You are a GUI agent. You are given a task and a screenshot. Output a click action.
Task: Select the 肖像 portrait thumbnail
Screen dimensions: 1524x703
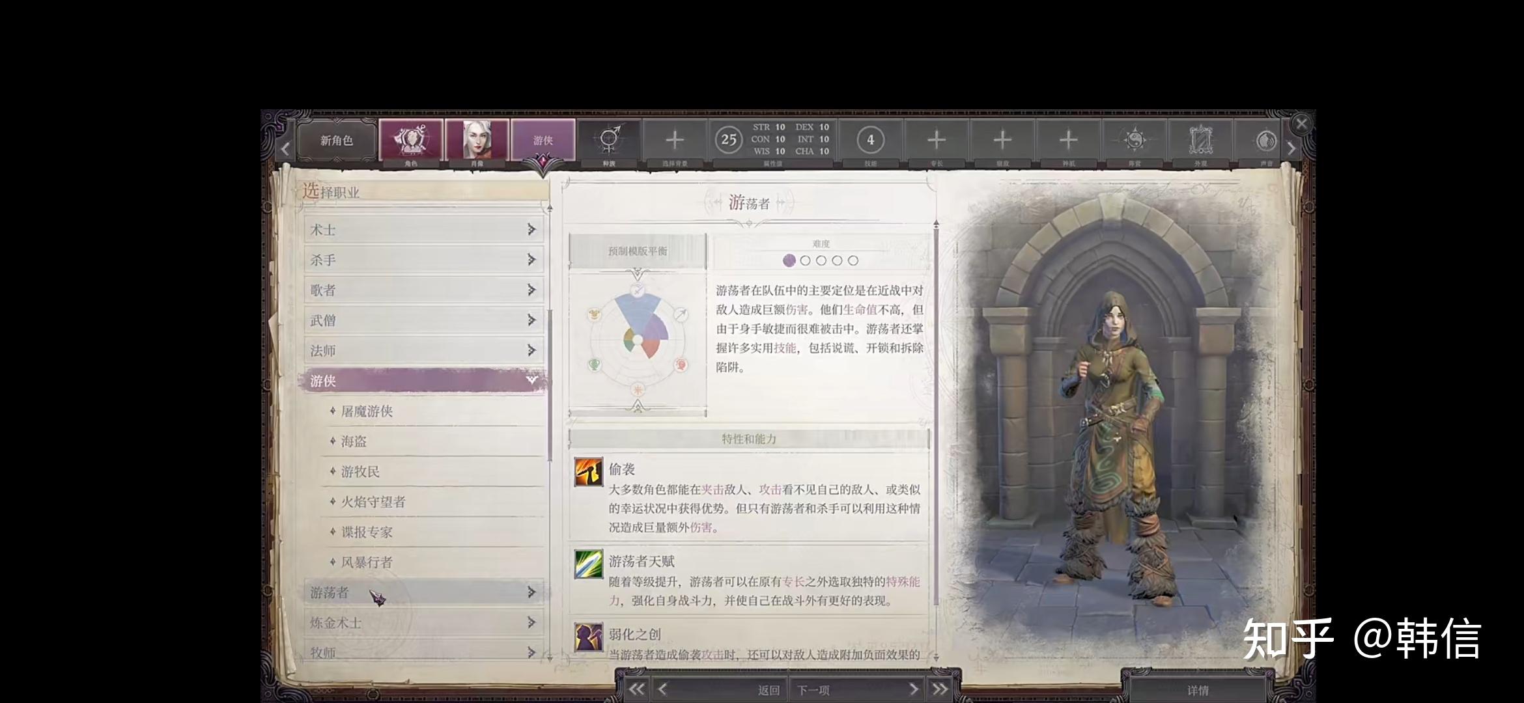[477, 139]
